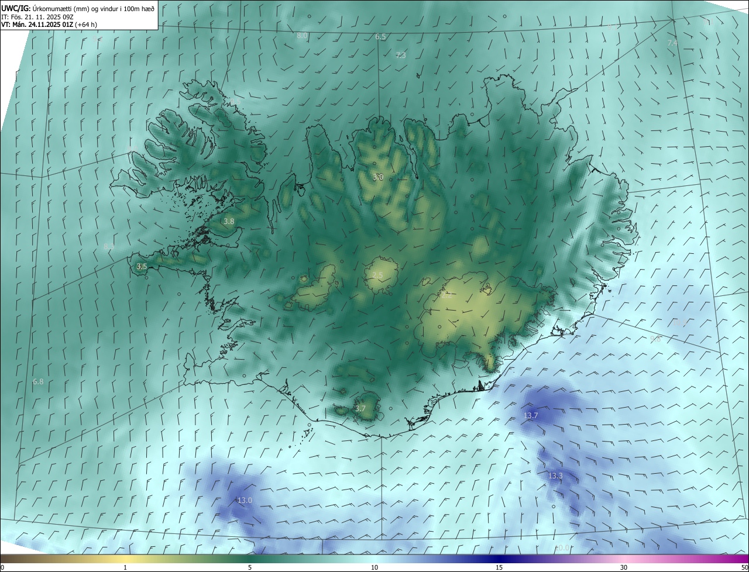Click the '5' tick on the color scale
This screenshot has width=749, height=572.
click(250, 567)
